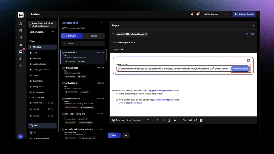
Task: Select the gamerforlife2410@gmail.com email checkbox
Action: coord(63,129)
